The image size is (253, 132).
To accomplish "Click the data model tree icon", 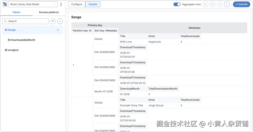I will coord(5,4).
